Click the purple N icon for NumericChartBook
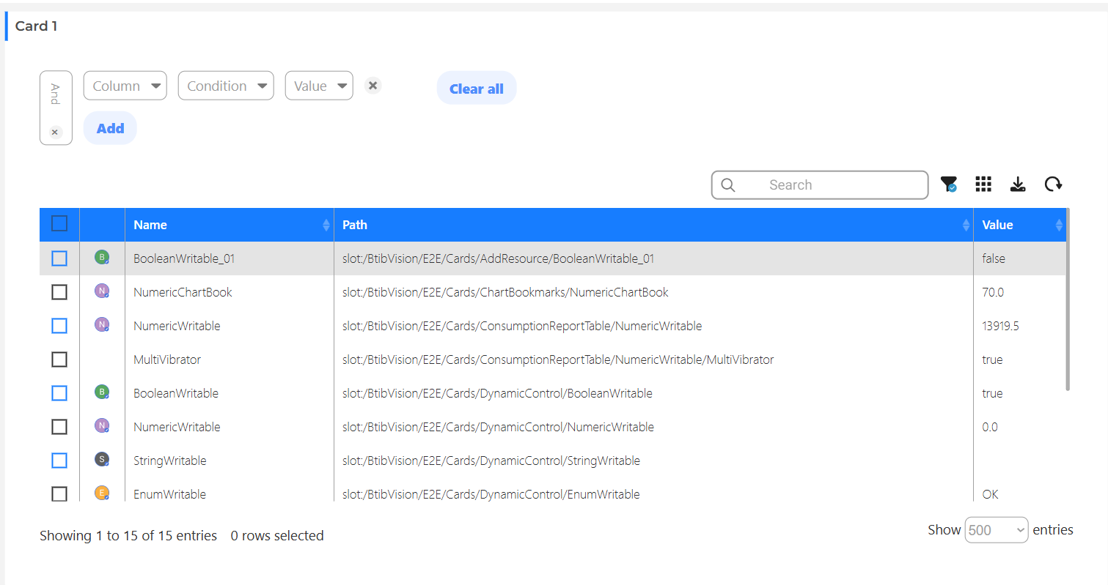 [102, 291]
